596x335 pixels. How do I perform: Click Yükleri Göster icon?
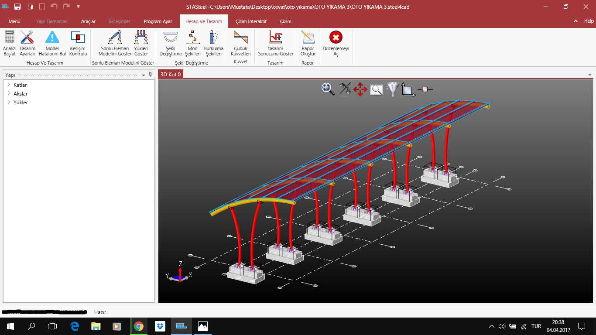click(x=141, y=38)
